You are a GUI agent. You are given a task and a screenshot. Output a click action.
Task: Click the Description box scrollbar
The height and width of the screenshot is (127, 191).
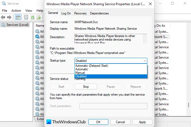coord(145,39)
